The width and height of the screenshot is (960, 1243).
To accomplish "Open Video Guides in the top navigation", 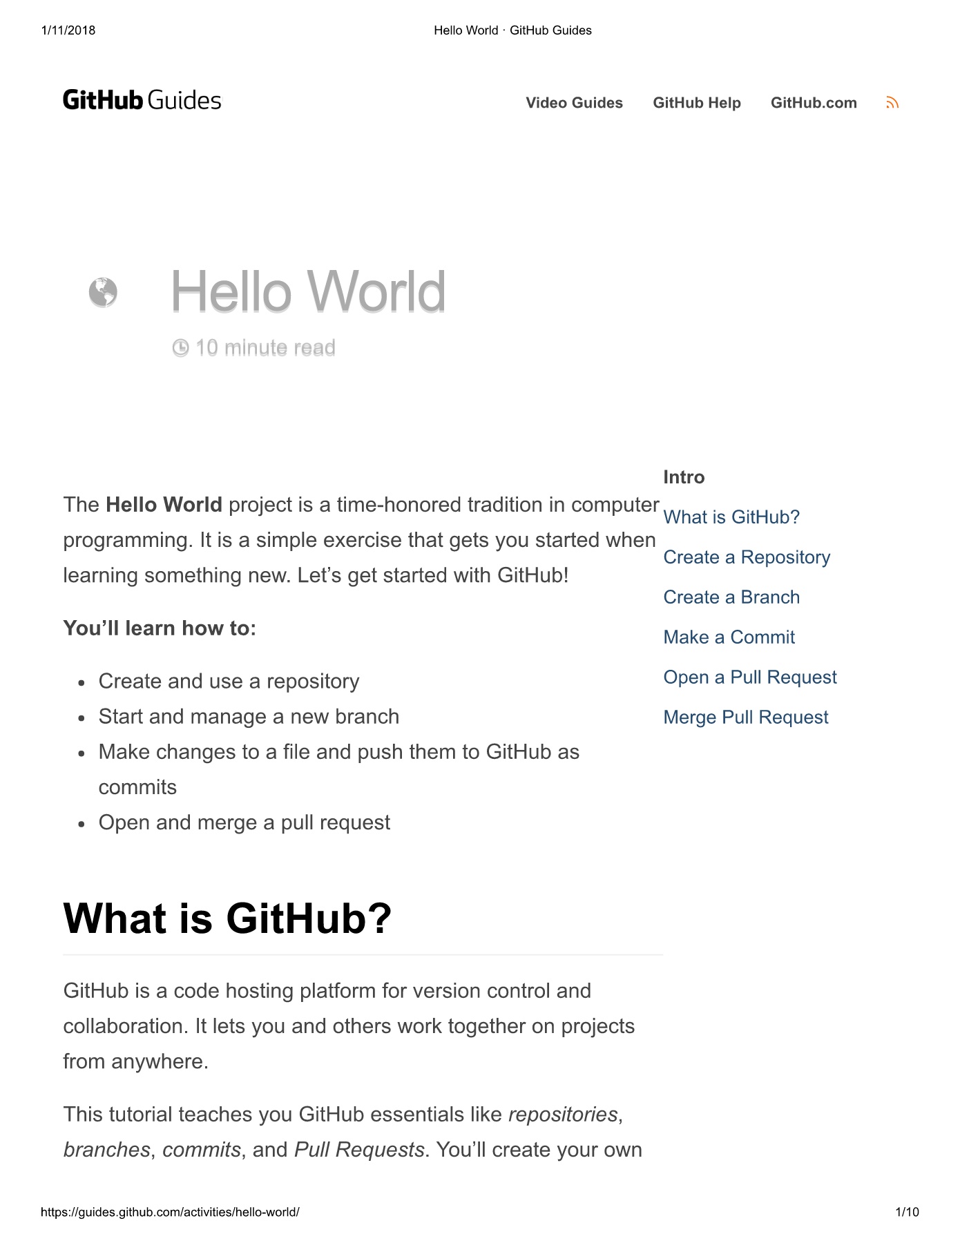I will 574,103.
